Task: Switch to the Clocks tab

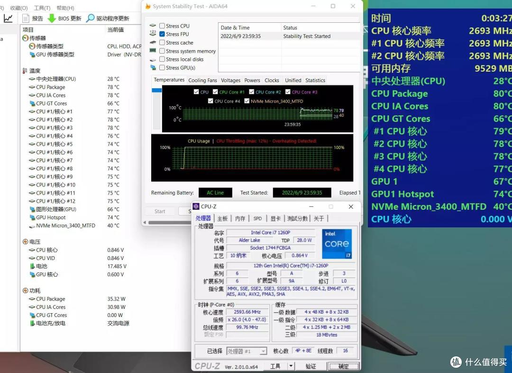Action: (272, 80)
